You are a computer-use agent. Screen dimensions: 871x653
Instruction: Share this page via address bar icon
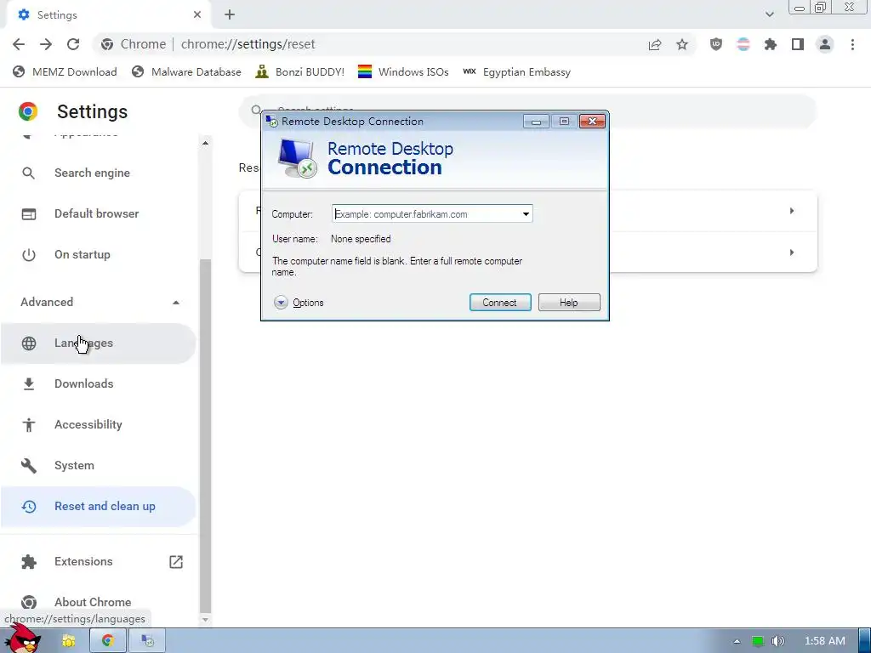pos(655,44)
